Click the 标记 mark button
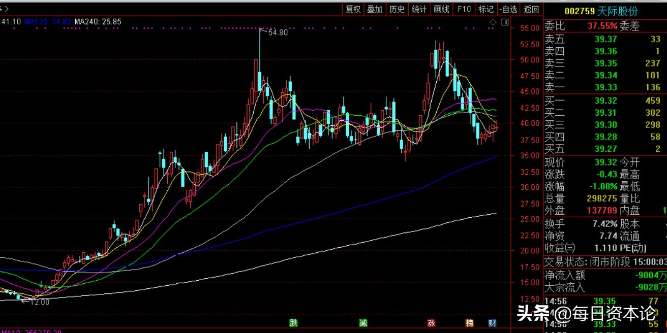 point(486,9)
